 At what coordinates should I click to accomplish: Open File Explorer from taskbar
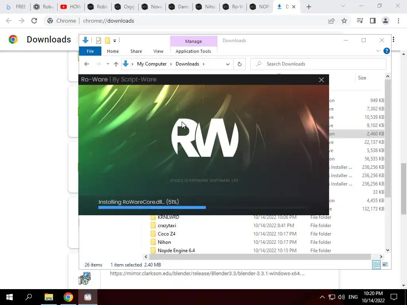click(x=48, y=297)
